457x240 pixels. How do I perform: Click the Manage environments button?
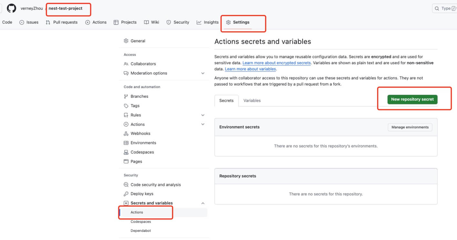click(x=410, y=127)
